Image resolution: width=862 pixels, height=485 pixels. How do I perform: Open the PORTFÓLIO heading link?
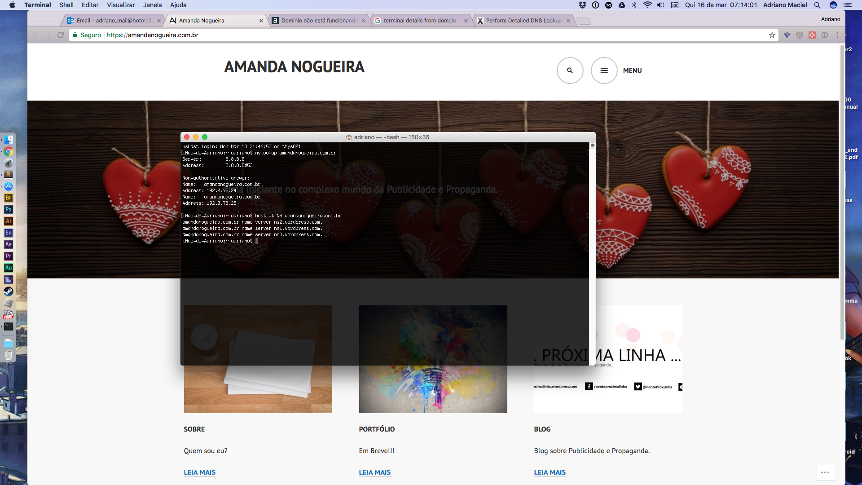[377, 429]
